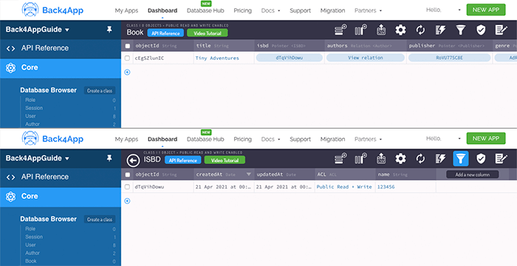Click the lightning bolt icon in Book toolbar
The image size is (517, 266).
coord(440,30)
